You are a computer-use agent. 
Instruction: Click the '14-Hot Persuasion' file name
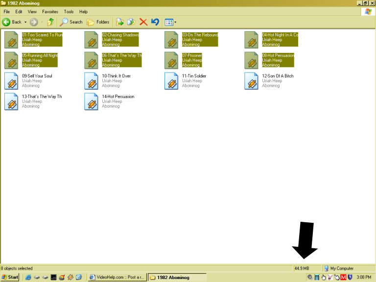pyautogui.click(x=118, y=96)
